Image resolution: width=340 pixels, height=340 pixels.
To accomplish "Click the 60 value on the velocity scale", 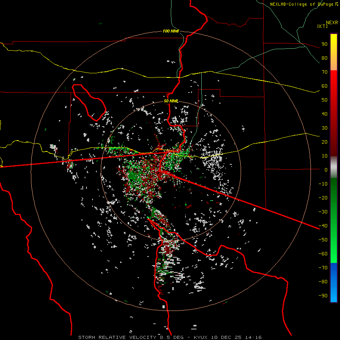I will pos(325,86).
